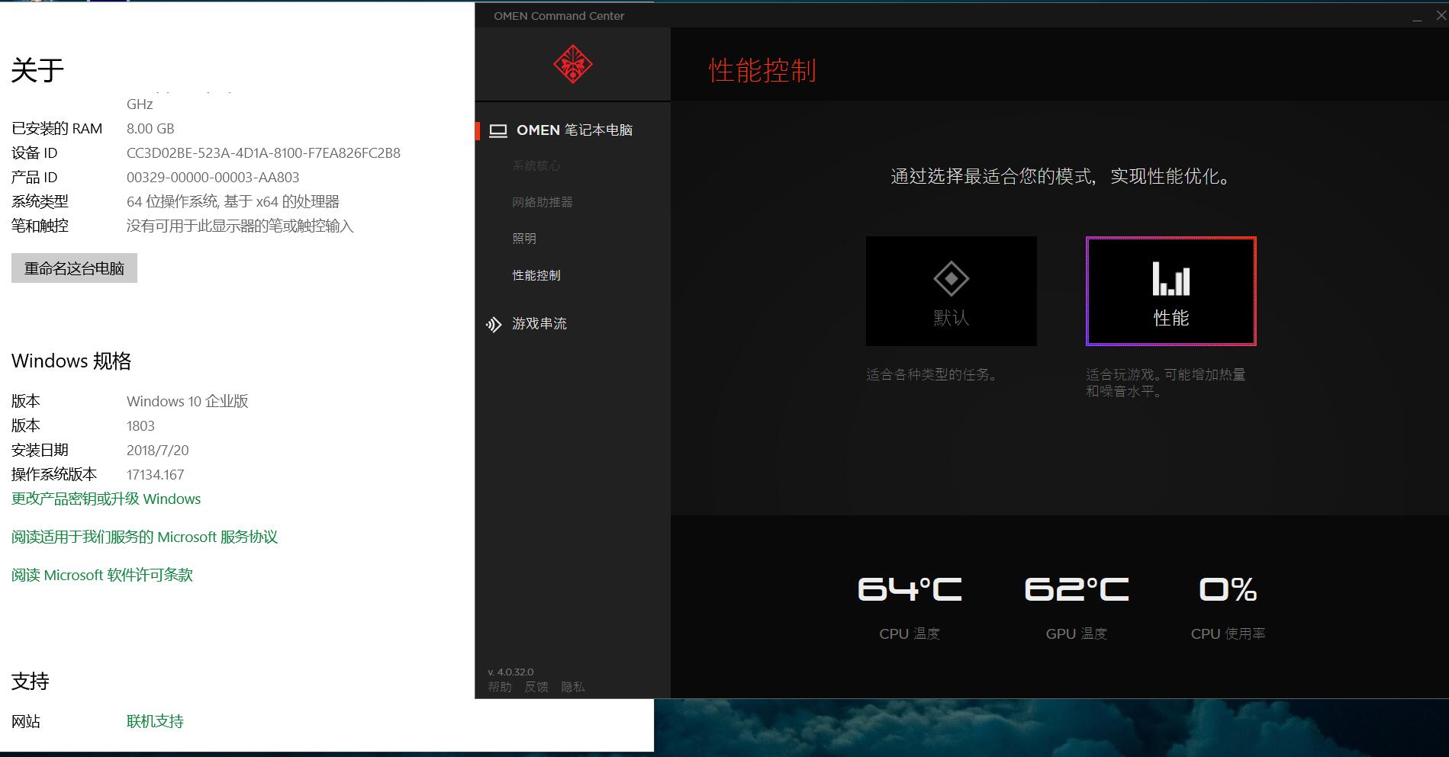Open the 游戏串流 streaming icon

[494, 325]
